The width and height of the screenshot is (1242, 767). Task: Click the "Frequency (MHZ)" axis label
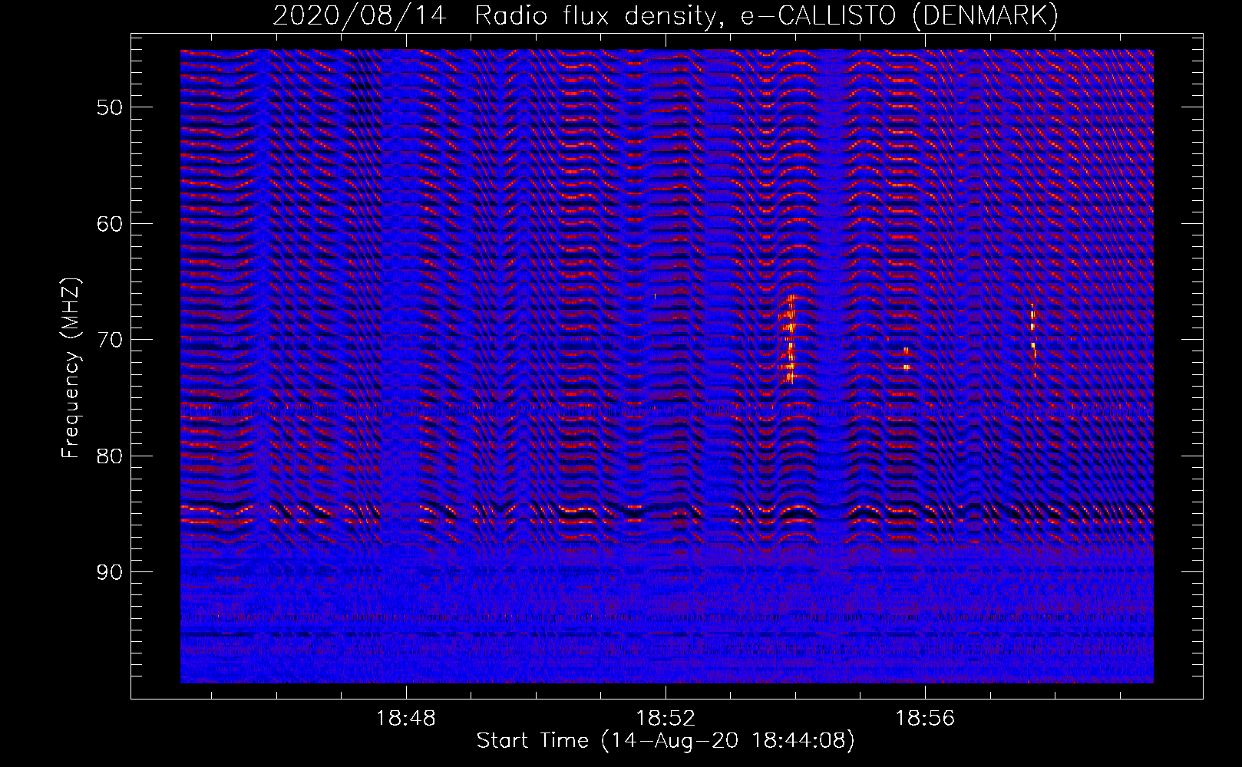70,368
